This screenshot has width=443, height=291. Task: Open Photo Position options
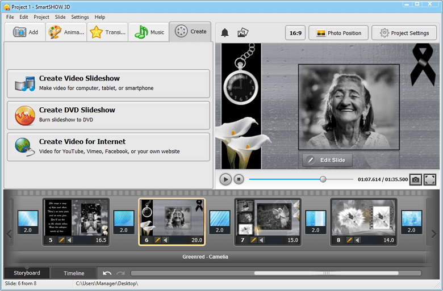coord(338,33)
